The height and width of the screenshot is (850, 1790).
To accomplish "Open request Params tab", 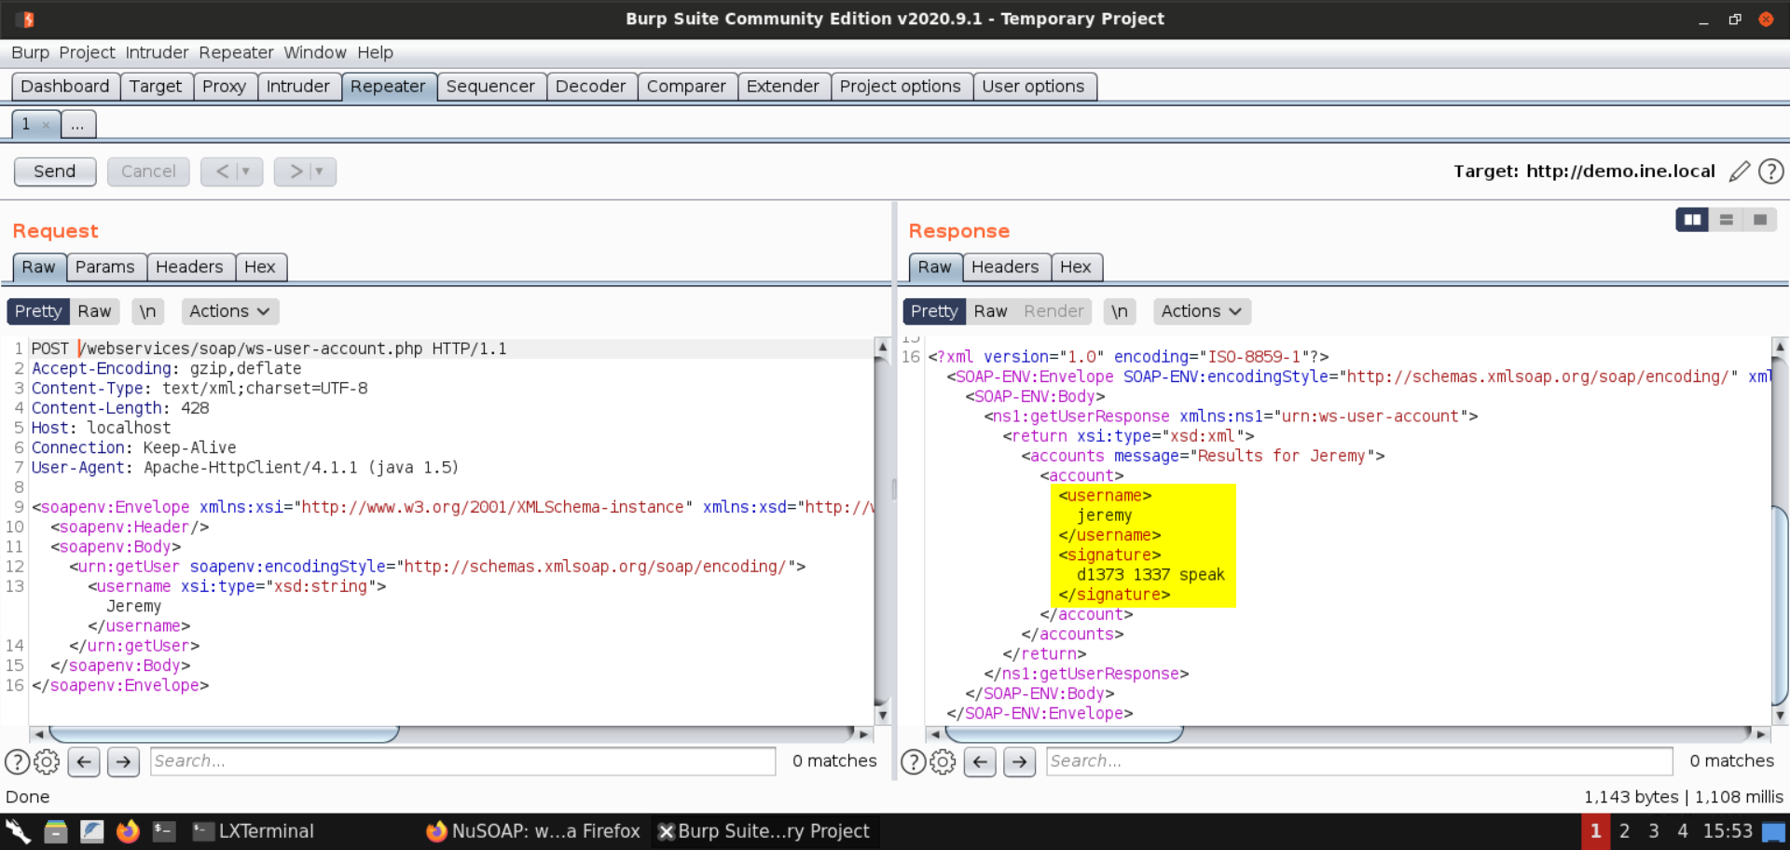I will [104, 267].
